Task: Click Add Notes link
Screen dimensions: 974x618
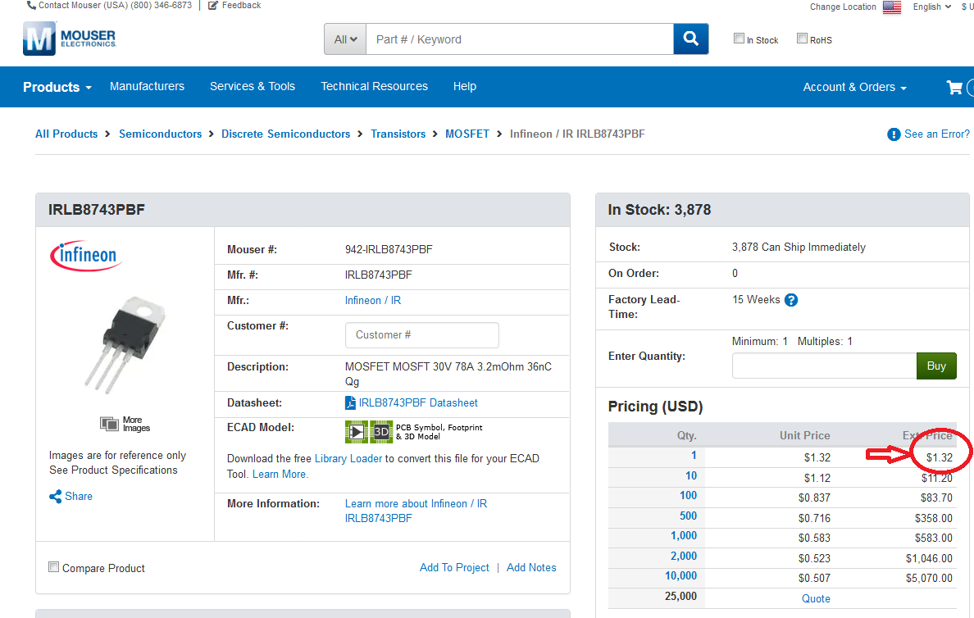Action: coord(531,568)
